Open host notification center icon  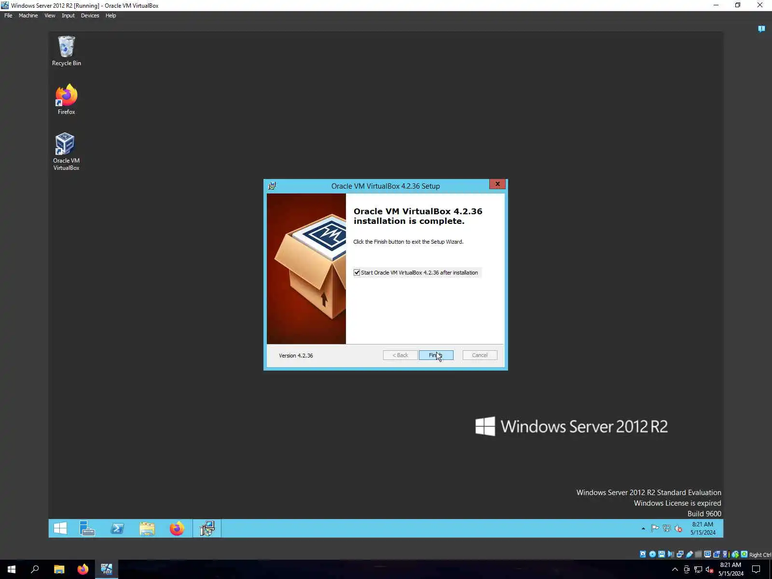756,569
